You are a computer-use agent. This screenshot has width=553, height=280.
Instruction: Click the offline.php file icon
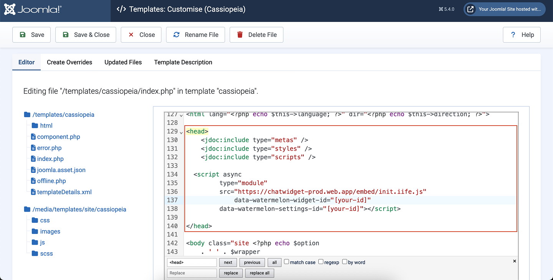click(33, 181)
